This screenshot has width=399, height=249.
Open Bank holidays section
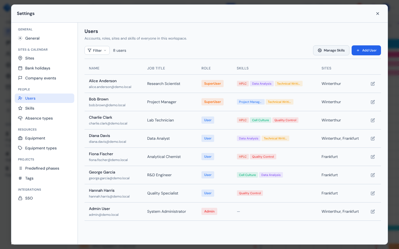[x=44, y=68]
